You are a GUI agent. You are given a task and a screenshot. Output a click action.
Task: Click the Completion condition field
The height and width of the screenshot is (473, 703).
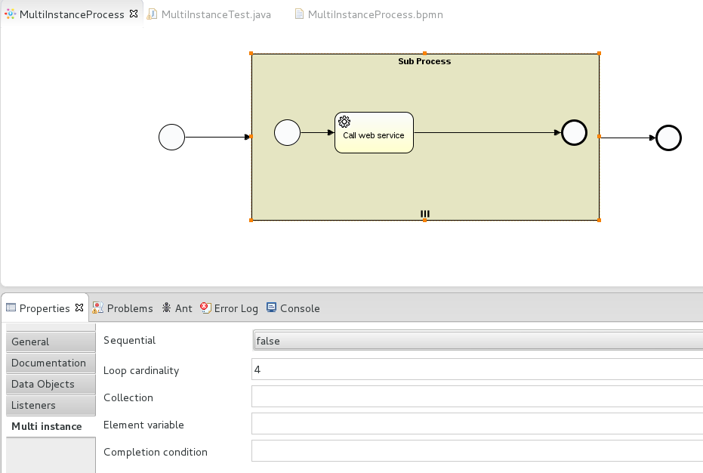tap(477, 451)
